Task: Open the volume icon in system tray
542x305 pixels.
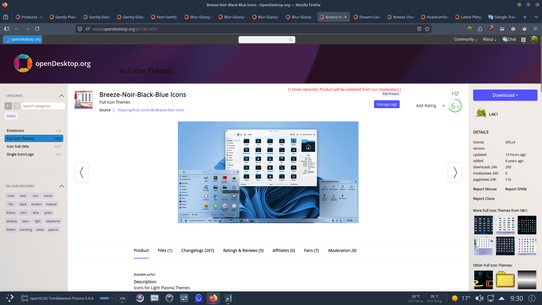Action: click(479, 298)
